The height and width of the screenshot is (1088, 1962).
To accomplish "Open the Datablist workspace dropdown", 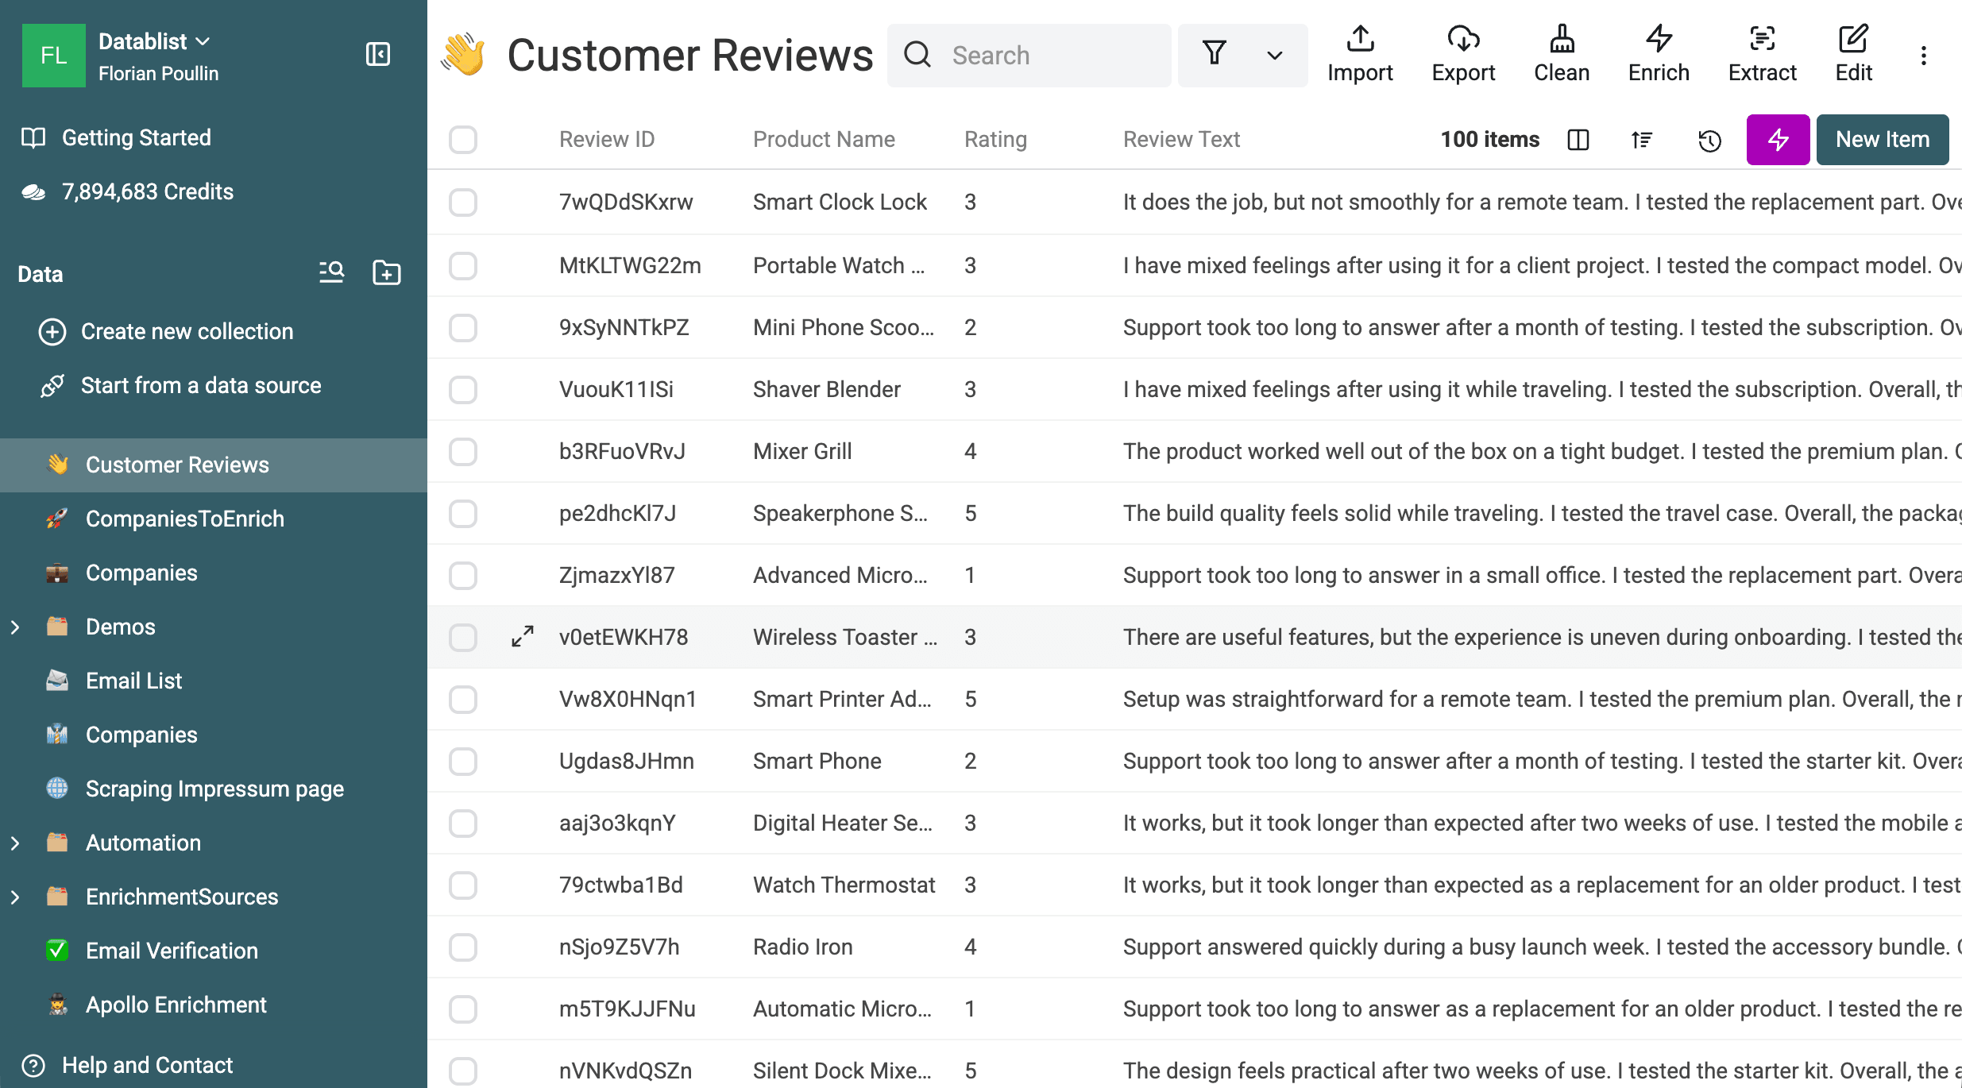I will (x=154, y=41).
